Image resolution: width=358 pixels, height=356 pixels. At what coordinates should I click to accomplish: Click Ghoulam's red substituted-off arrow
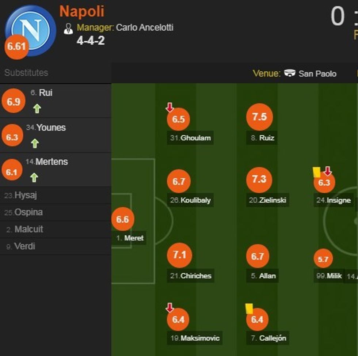click(x=170, y=107)
